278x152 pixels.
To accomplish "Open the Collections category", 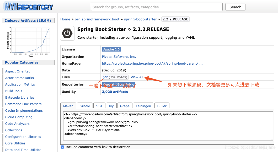I will pyautogui.click(x=14, y=130).
